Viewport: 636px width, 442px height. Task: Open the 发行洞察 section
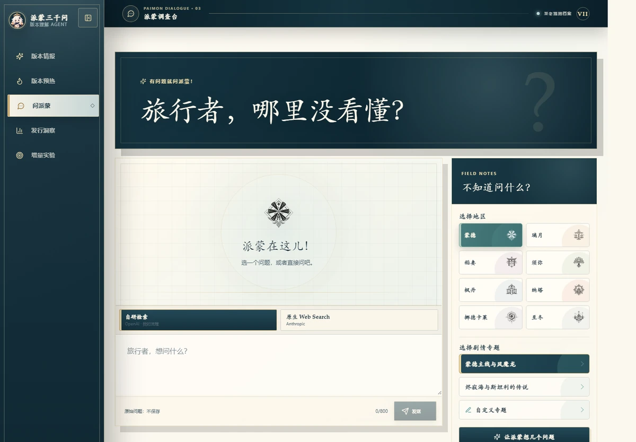point(53,131)
